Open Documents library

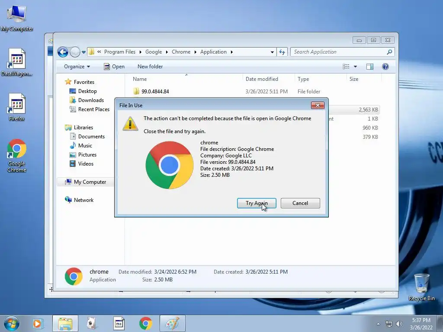(91, 136)
